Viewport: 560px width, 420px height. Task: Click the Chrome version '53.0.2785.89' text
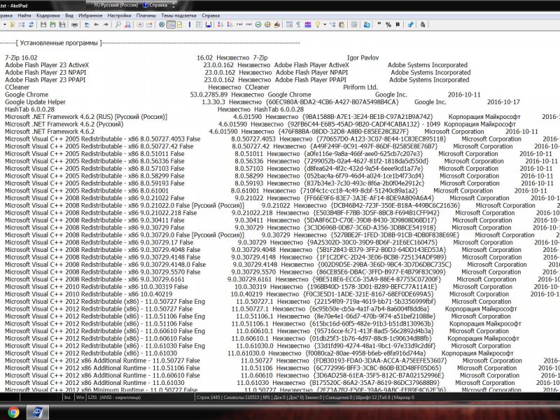209,94
